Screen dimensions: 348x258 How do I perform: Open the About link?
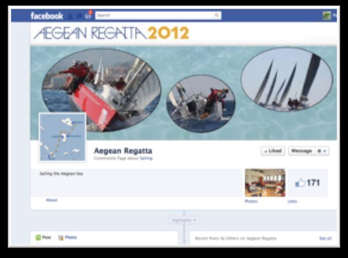click(52, 200)
